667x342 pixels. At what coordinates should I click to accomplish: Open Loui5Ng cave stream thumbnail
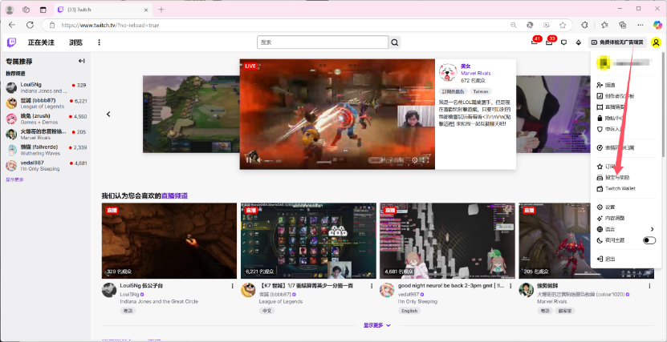pos(169,240)
